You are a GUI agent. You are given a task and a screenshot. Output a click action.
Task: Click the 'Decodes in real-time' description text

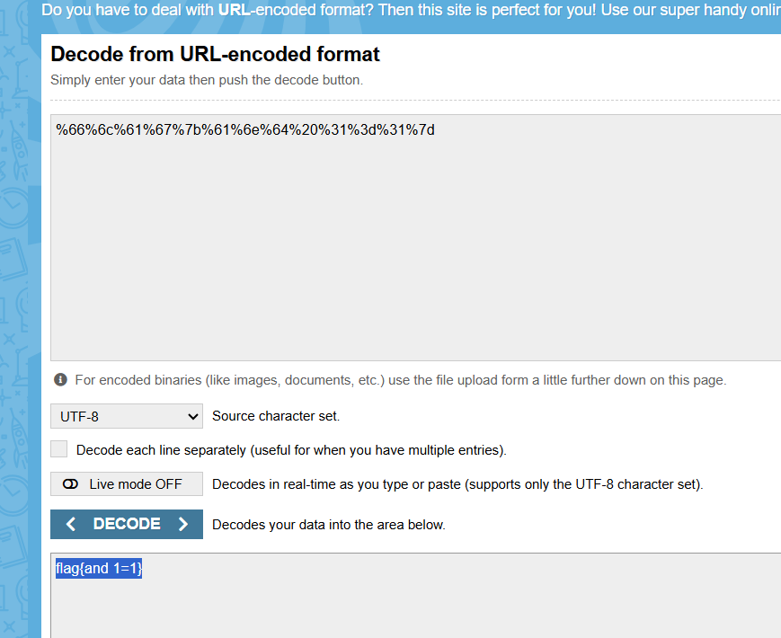[457, 484]
